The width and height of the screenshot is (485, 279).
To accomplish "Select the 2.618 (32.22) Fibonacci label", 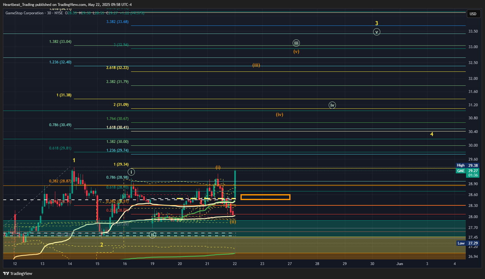I will (117, 68).
